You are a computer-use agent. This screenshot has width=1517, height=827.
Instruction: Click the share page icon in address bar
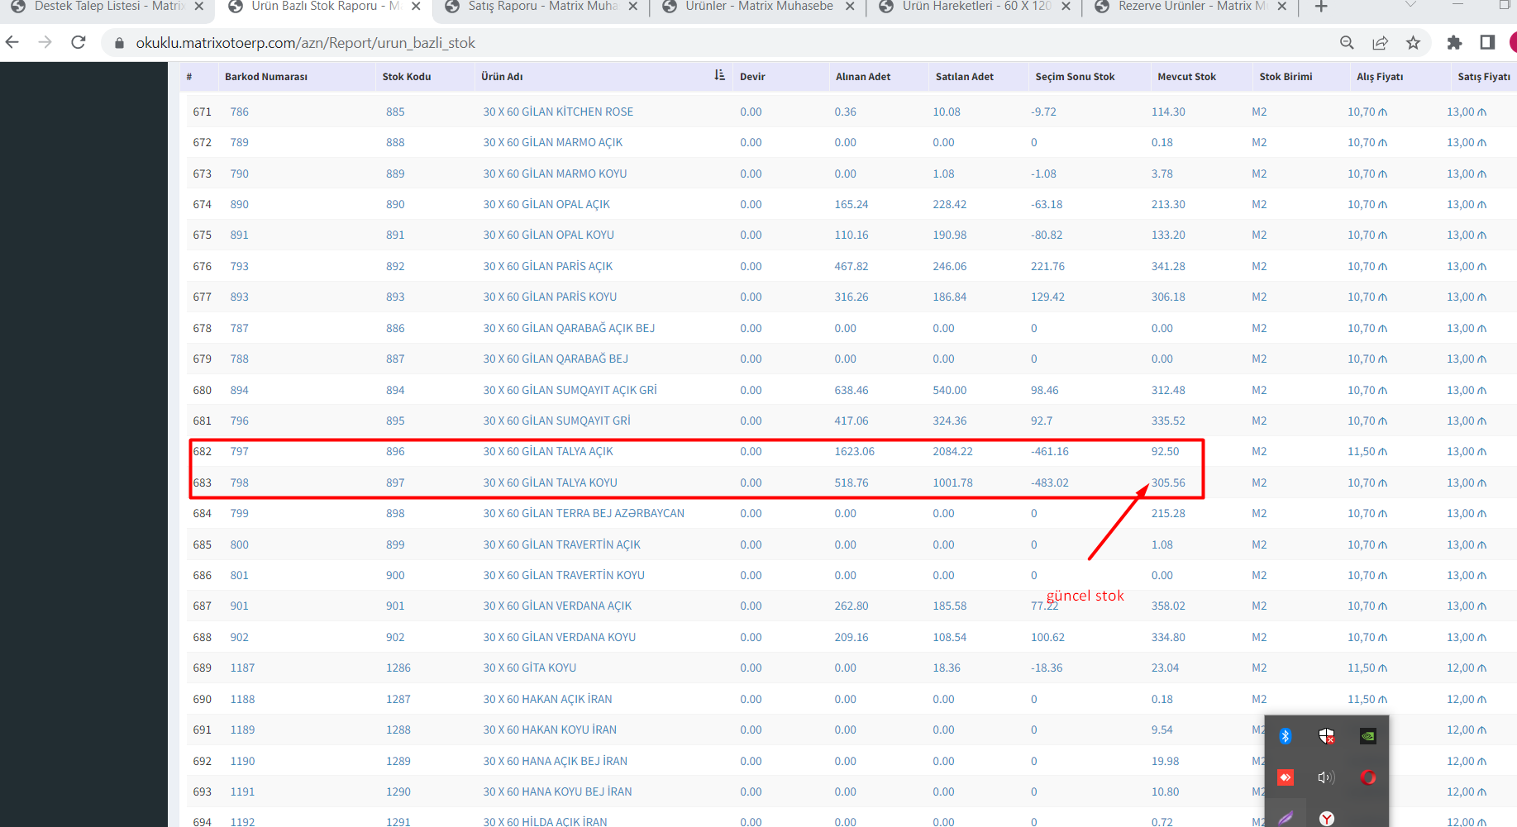[1380, 42]
